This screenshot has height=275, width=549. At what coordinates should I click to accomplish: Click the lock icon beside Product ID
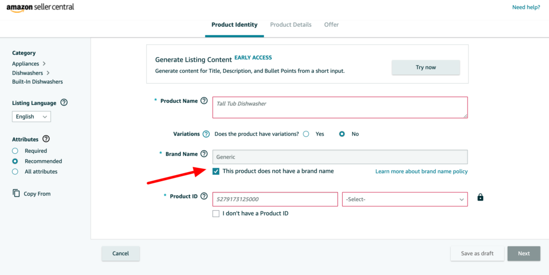[480, 197]
